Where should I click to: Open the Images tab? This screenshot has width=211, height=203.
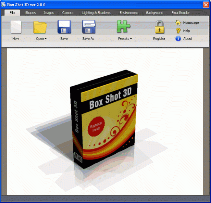(x=49, y=13)
